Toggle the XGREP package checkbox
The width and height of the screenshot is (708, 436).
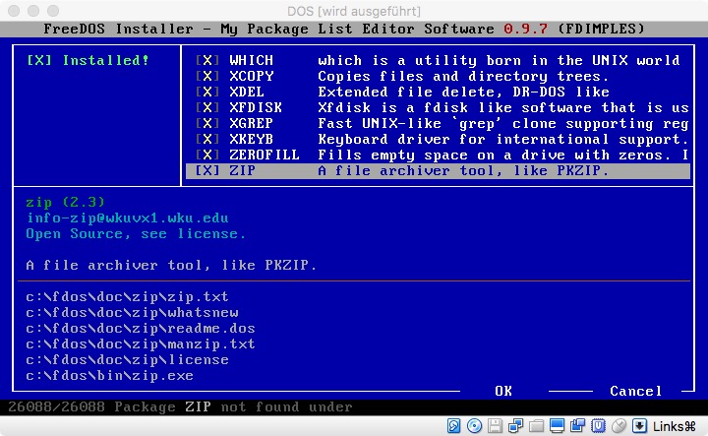(x=207, y=124)
